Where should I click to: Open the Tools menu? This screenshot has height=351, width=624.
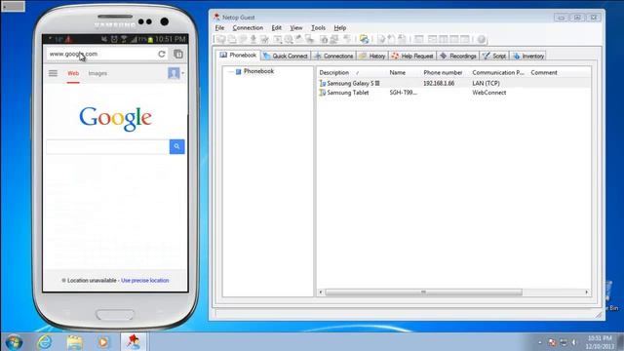[x=318, y=28]
